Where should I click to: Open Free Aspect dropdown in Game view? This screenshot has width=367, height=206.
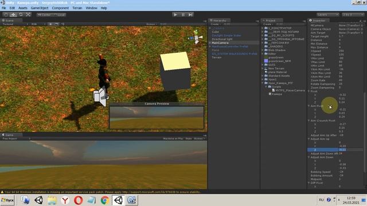coord(17,138)
